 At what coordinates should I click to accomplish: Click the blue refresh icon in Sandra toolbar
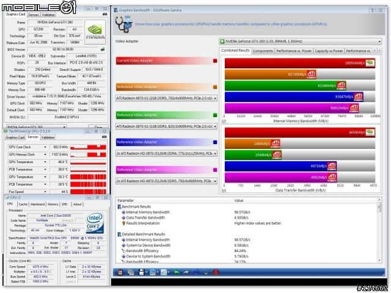[x=197, y=272]
